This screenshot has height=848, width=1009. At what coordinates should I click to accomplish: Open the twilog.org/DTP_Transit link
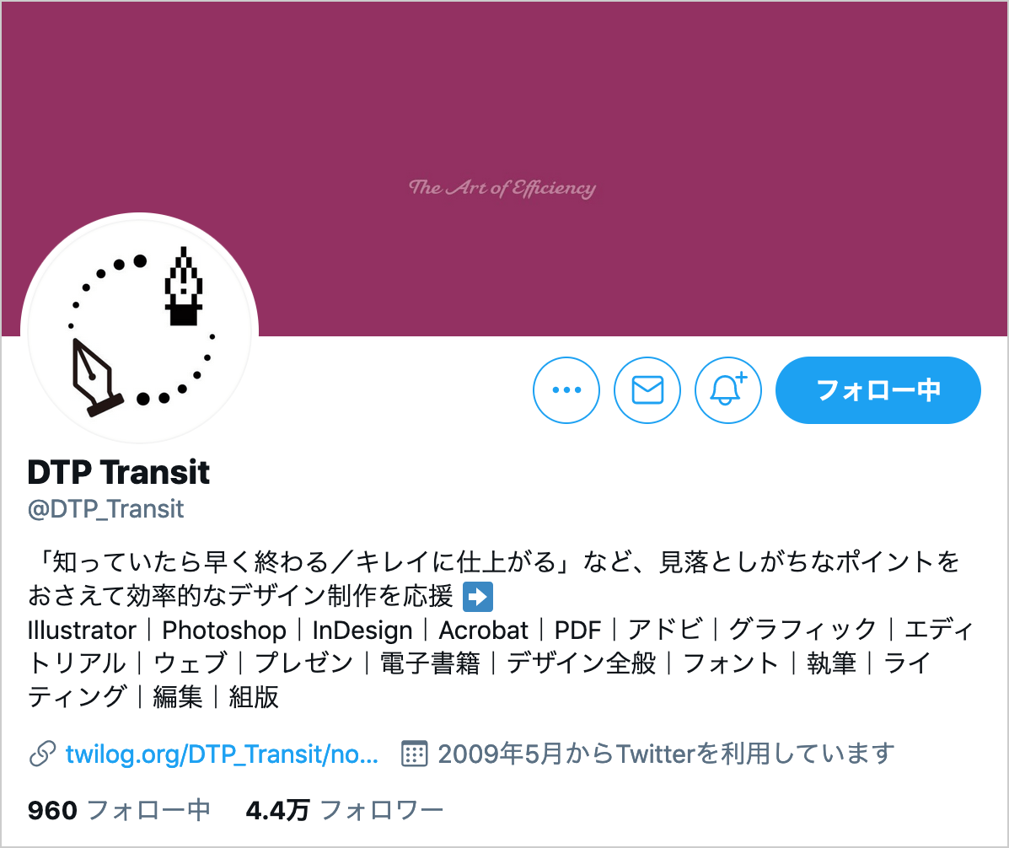tap(222, 754)
